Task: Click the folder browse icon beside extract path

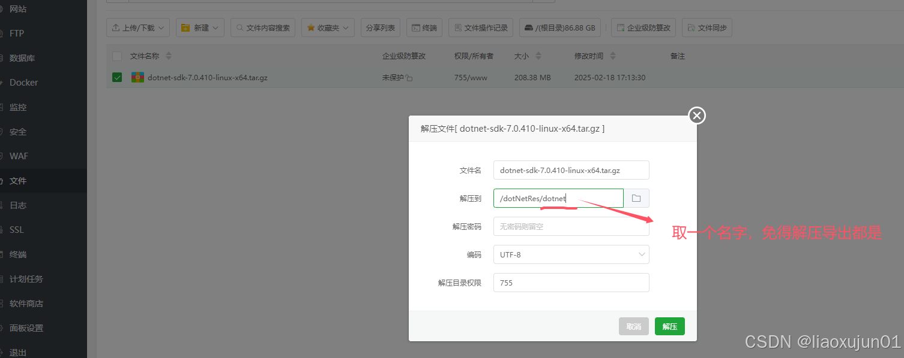Action: coord(636,198)
